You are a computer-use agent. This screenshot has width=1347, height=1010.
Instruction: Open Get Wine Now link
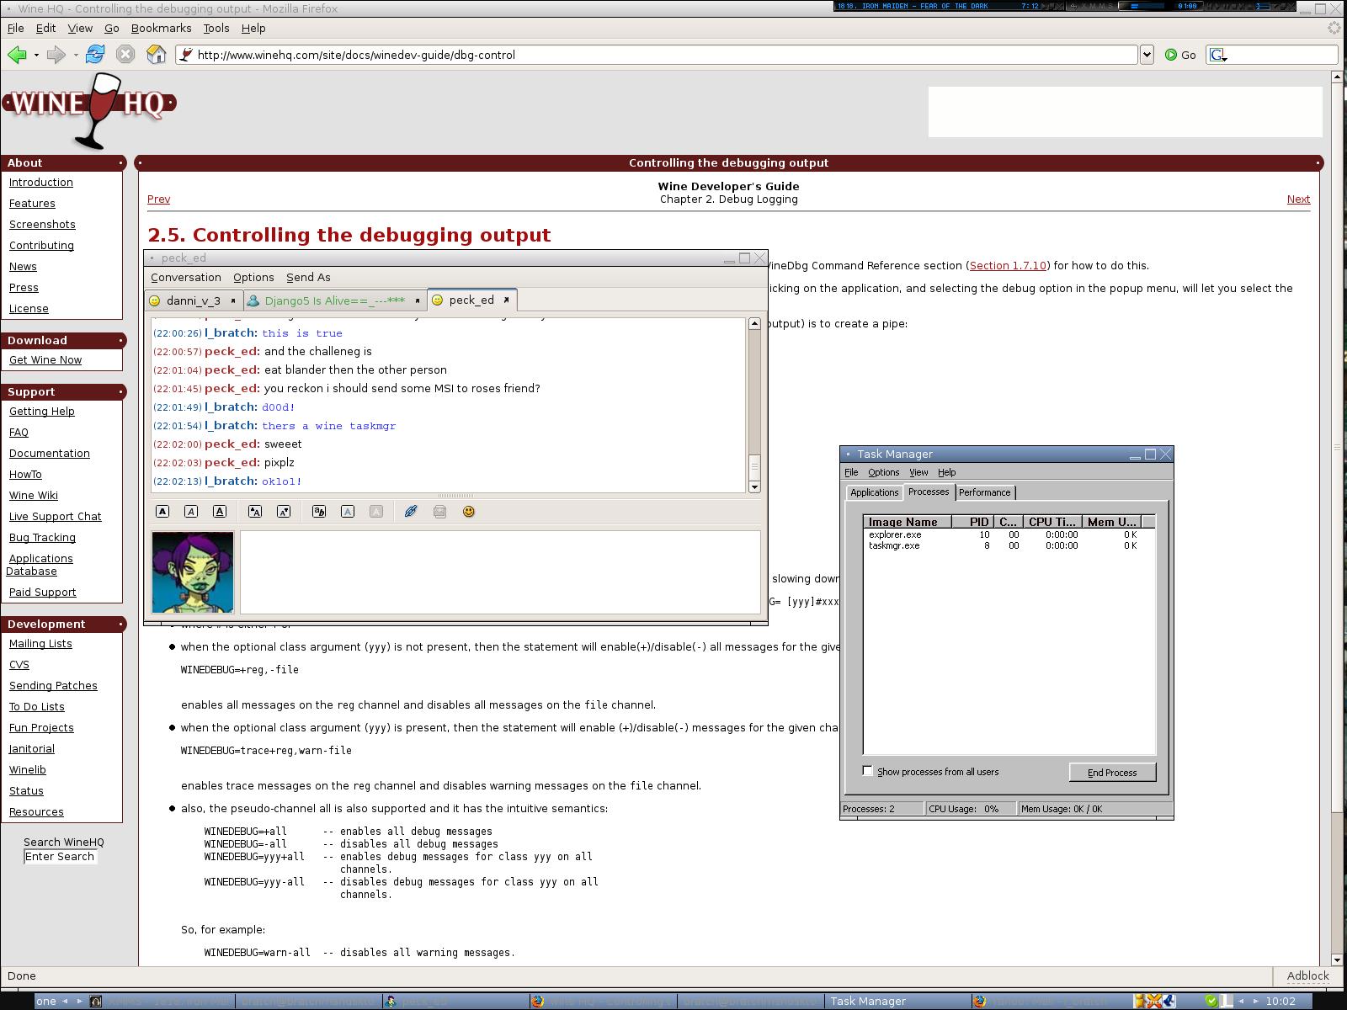pos(45,360)
